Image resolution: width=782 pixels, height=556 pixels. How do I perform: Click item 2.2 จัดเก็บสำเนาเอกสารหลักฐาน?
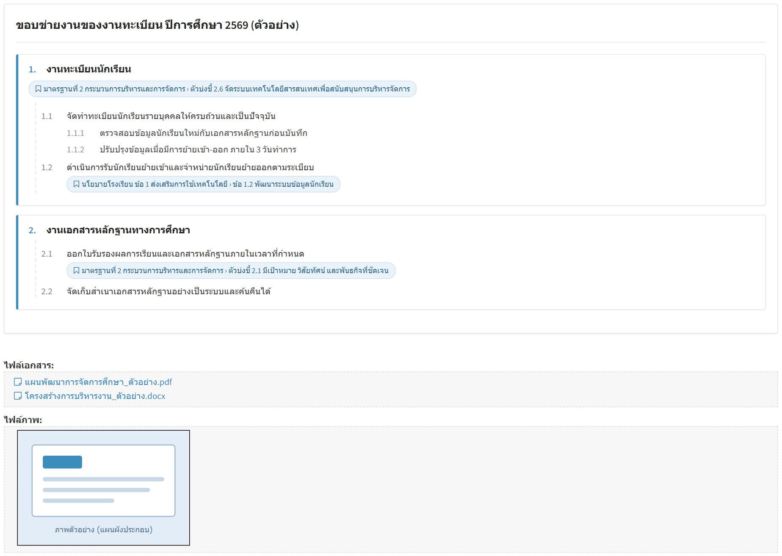coord(169,291)
